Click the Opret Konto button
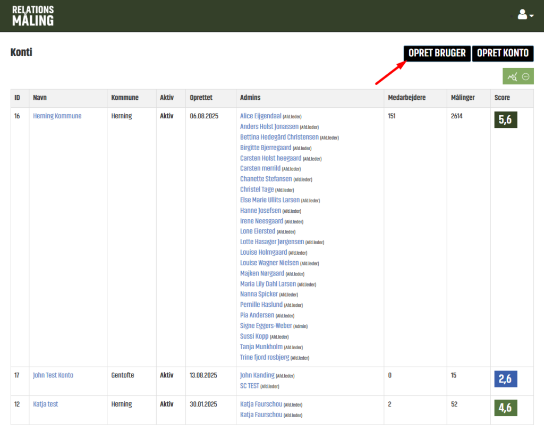Image resolution: width=544 pixels, height=440 pixels. tap(503, 53)
